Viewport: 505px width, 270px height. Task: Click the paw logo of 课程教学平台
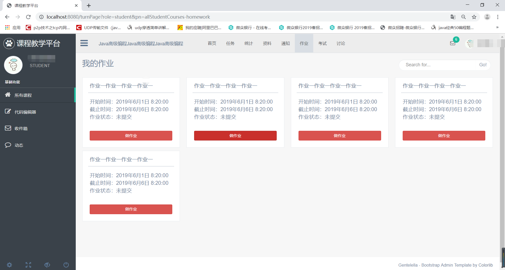tap(9, 44)
